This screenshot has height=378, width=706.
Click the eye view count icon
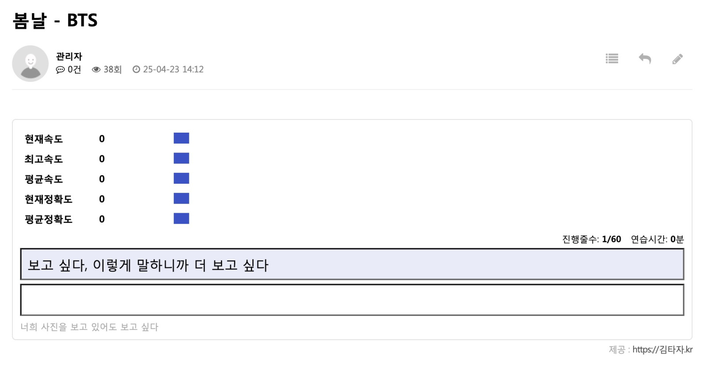coord(96,70)
